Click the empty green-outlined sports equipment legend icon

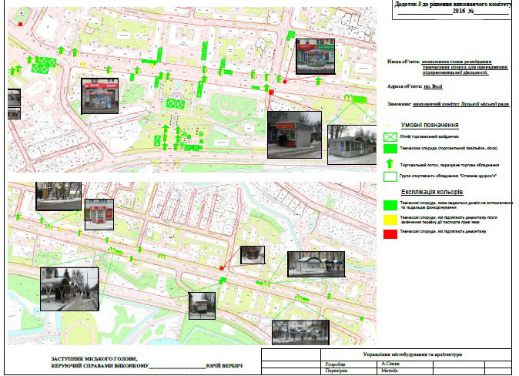pos(390,176)
